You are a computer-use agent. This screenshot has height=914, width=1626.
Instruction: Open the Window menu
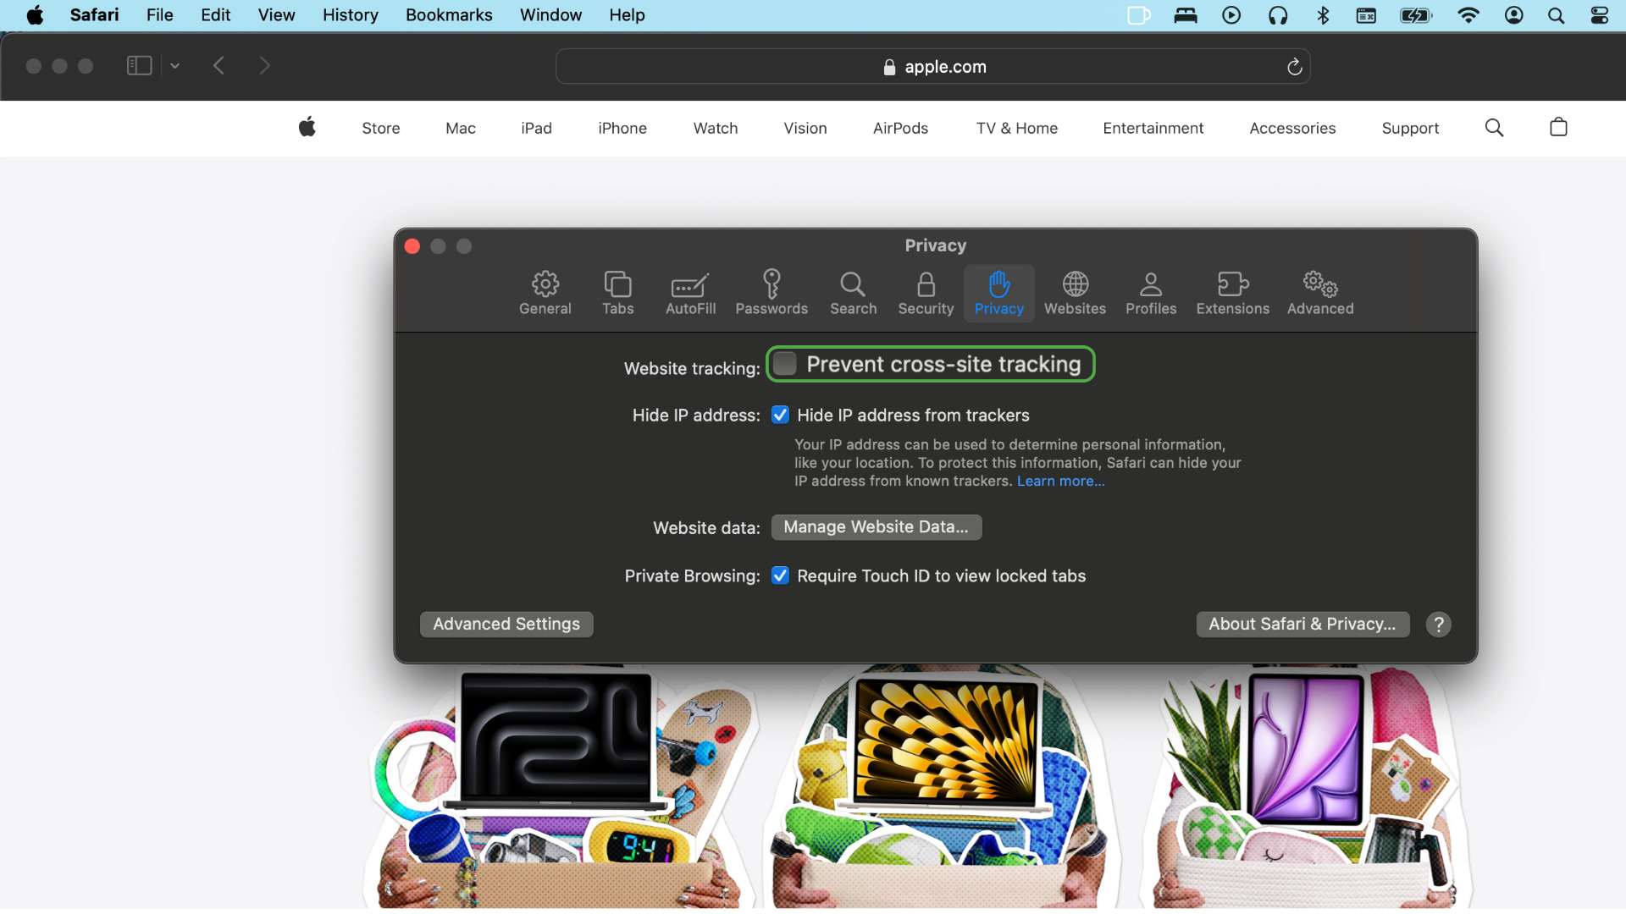(x=550, y=15)
